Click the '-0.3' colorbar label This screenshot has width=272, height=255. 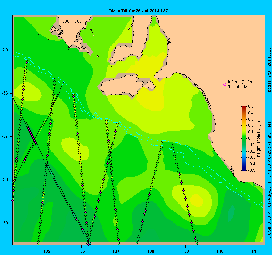251,157
